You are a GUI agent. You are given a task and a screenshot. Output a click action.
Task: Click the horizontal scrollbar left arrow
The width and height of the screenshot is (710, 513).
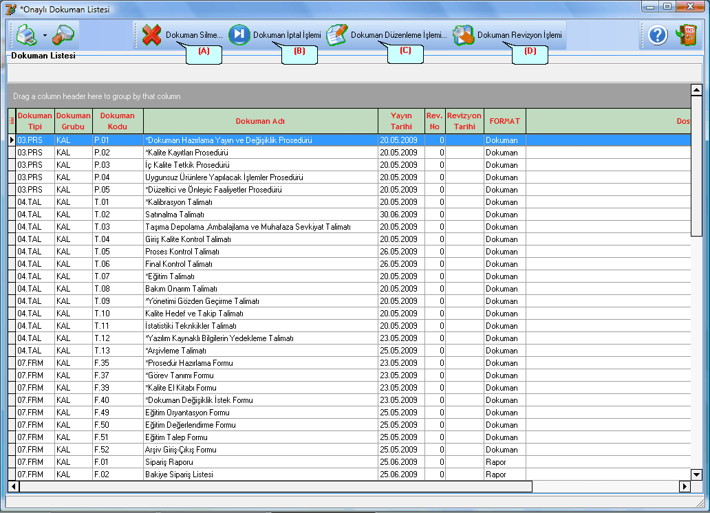point(14,486)
